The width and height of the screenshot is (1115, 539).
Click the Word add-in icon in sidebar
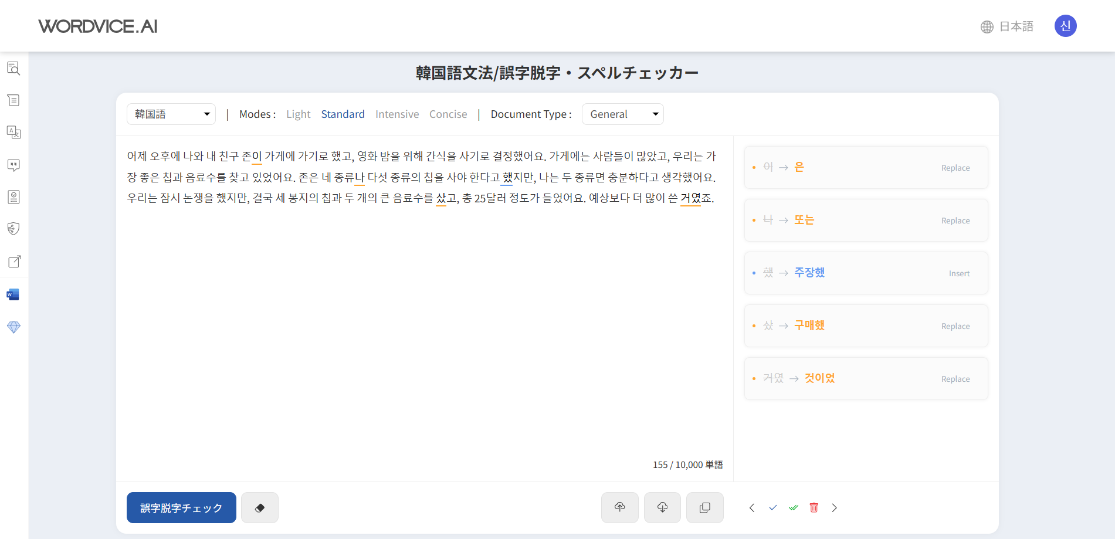tap(13, 294)
